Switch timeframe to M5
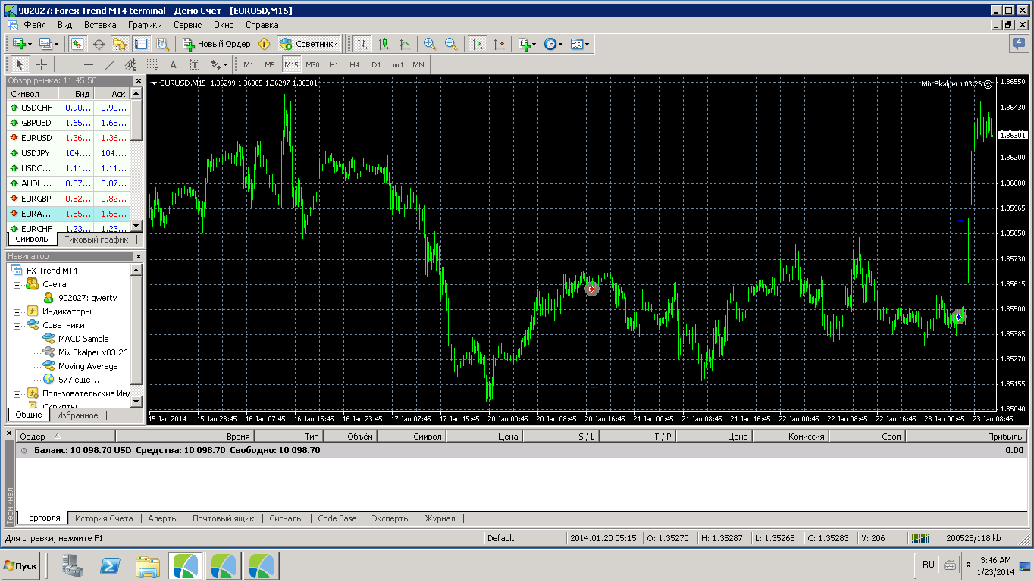 point(270,64)
